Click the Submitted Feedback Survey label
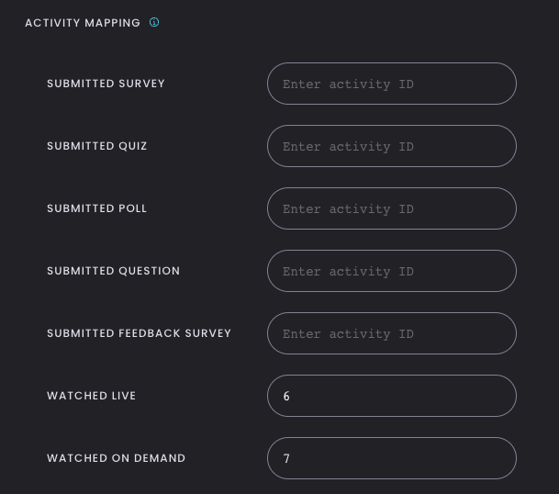 pos(139,333)
